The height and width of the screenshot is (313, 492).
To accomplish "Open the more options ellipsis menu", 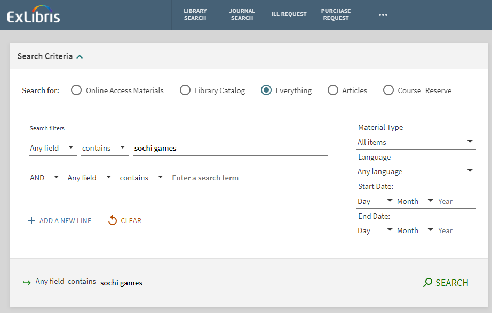I will [383, 15].
